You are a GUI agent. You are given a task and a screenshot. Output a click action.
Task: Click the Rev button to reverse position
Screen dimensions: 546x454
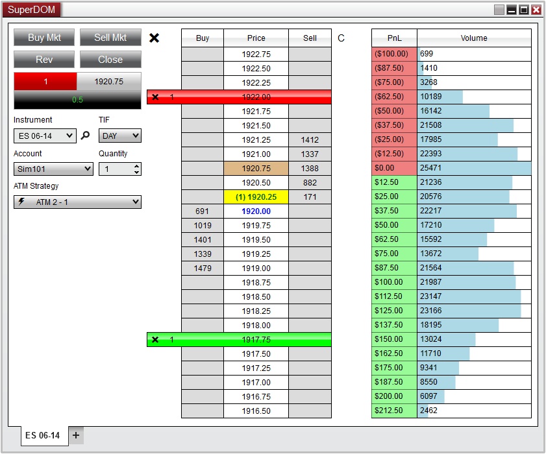(x=44, y=60)
